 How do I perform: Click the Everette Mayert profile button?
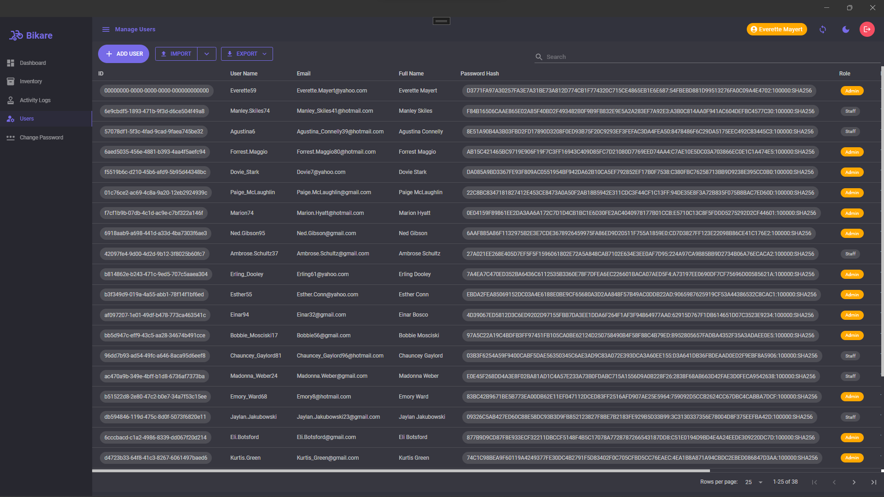click(x=776, y=29)
